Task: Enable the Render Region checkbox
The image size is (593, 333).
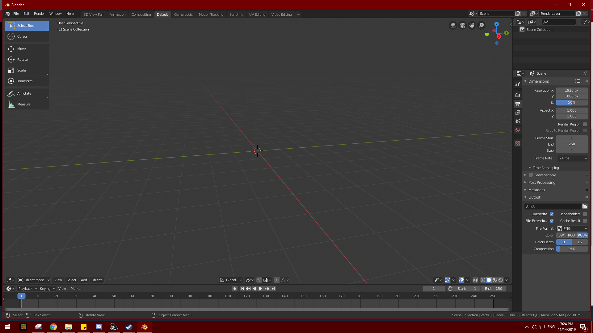Action: pos(585,124)
